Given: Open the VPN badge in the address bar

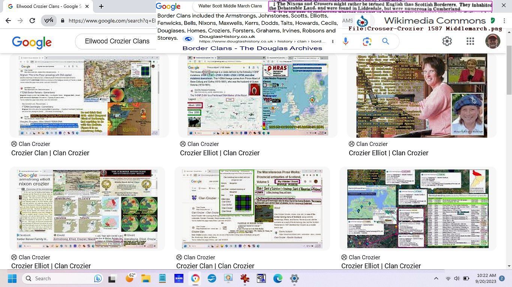Looking at the screenshot, I should tap(49, 21).
